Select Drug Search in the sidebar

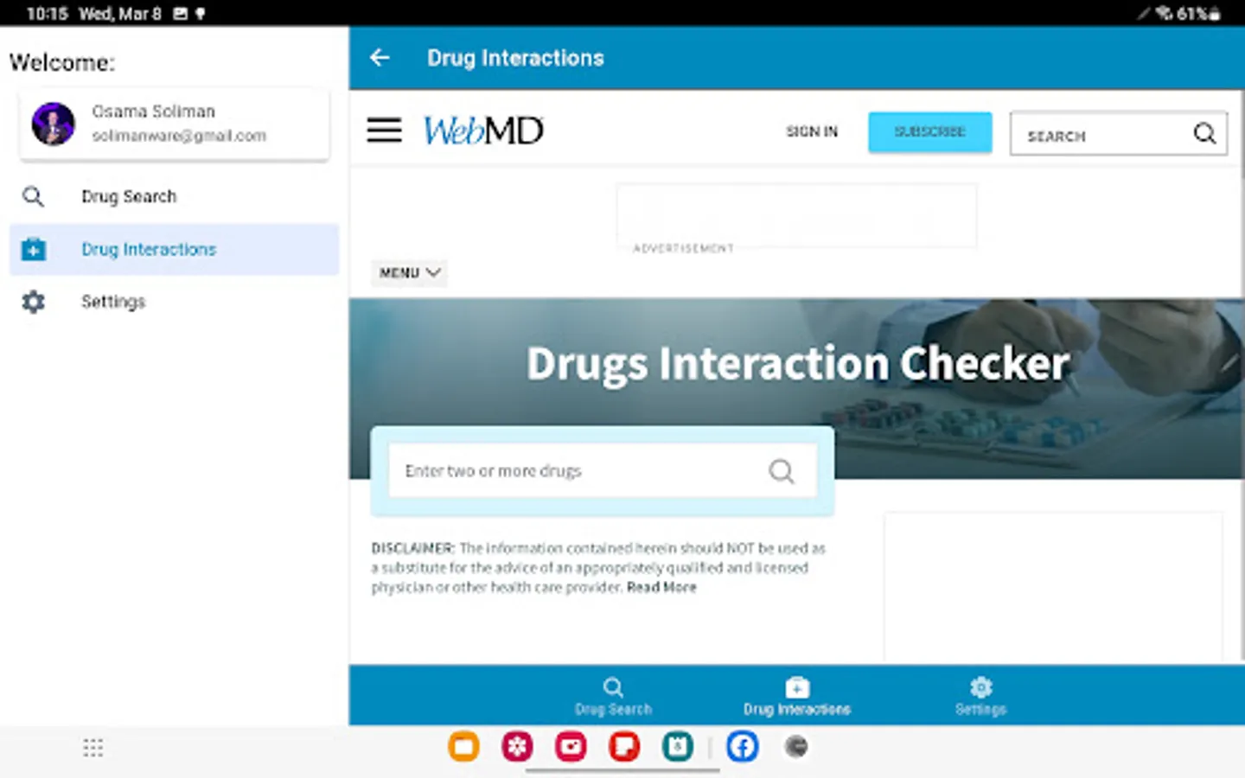pyautogui.click(x=174, y=196)
